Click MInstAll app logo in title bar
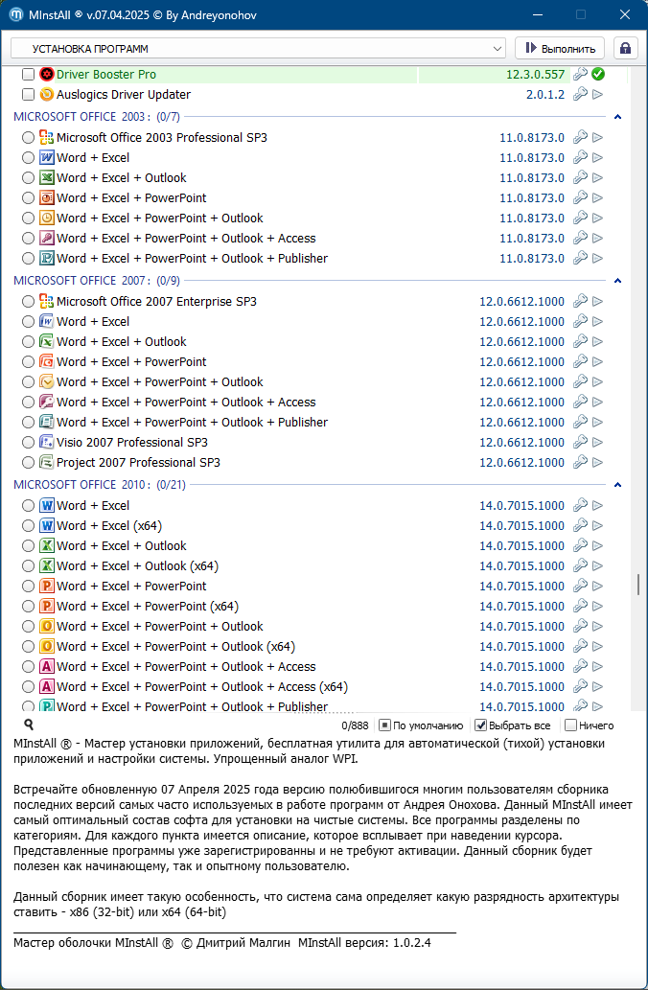This screenshot has height=990, width=648. click(16, 14)
